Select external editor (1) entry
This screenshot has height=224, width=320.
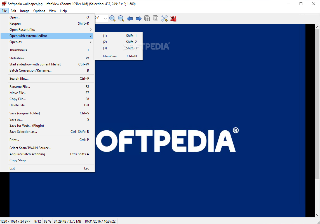click(x=118, y=36)
